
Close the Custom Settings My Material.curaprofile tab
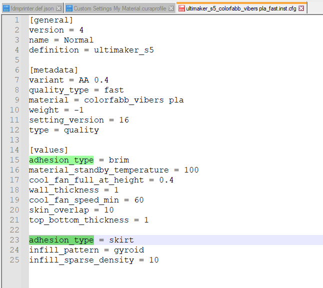click(x=171, y=8)
